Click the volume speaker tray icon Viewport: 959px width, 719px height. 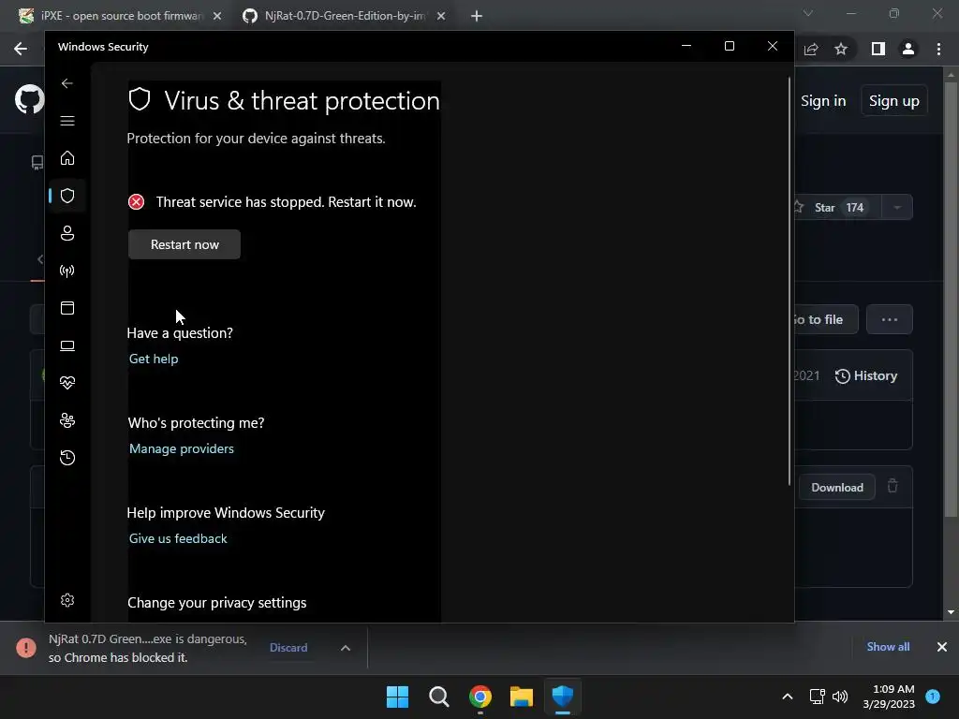point(840,697)
